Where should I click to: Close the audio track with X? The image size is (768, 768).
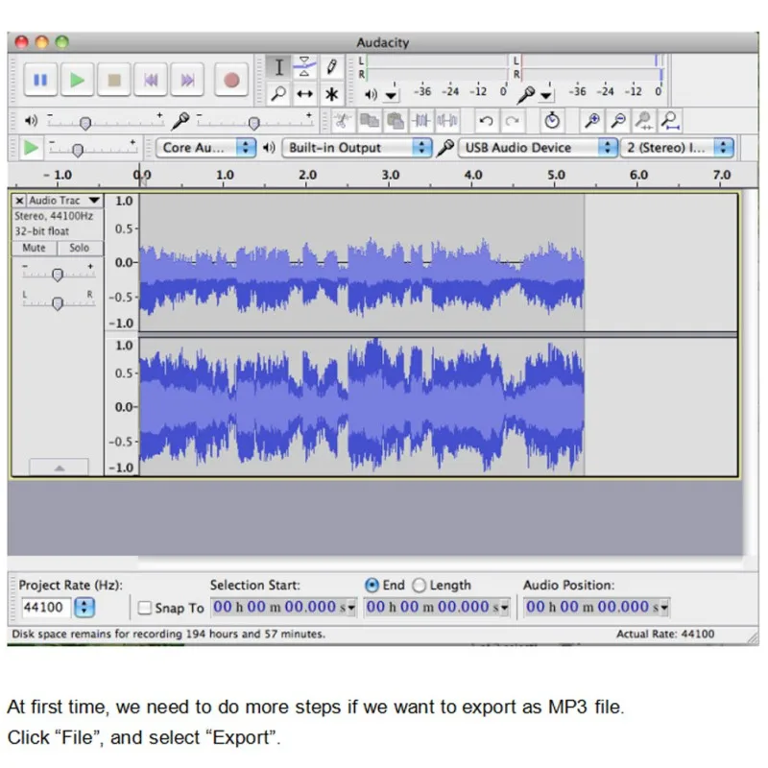click(19, 201)
